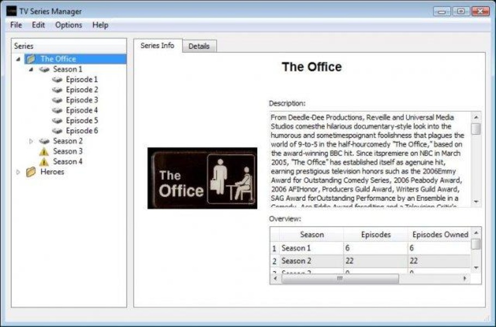Select Episode 6 label in the tree
This screenshot has height=327, width=496.
pyautogui.click(x=82, y=131)
